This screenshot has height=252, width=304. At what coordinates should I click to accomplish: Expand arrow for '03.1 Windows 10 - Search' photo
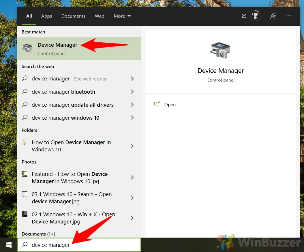coord(132,198)
